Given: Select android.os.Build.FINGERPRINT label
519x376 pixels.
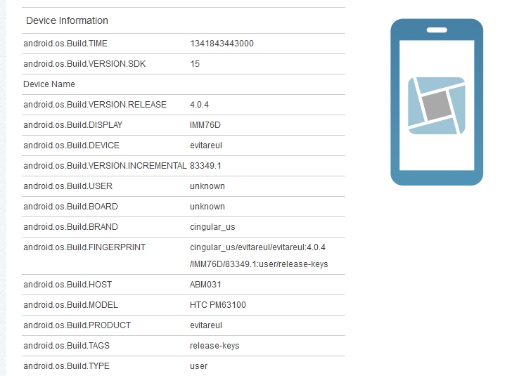Looking at the screenshot, I should point(84,247).
